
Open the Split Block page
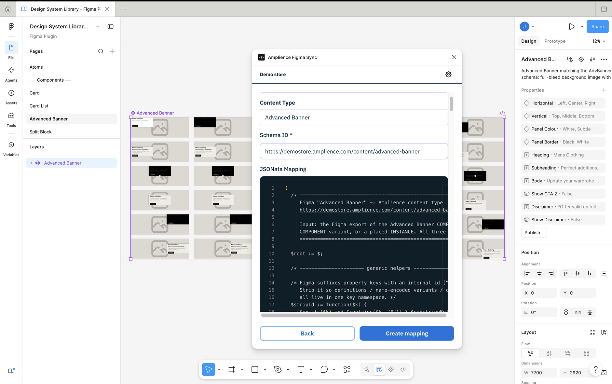pyautogui.click(x=72, y=132)
